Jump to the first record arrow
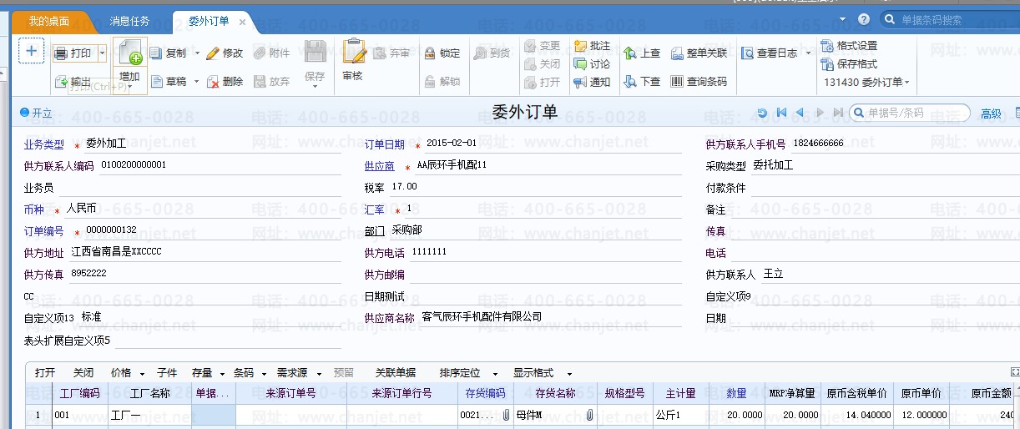 pos(781,114)
